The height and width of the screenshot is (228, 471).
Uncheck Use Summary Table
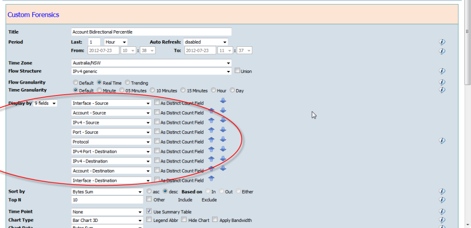(x=149, y=211)
